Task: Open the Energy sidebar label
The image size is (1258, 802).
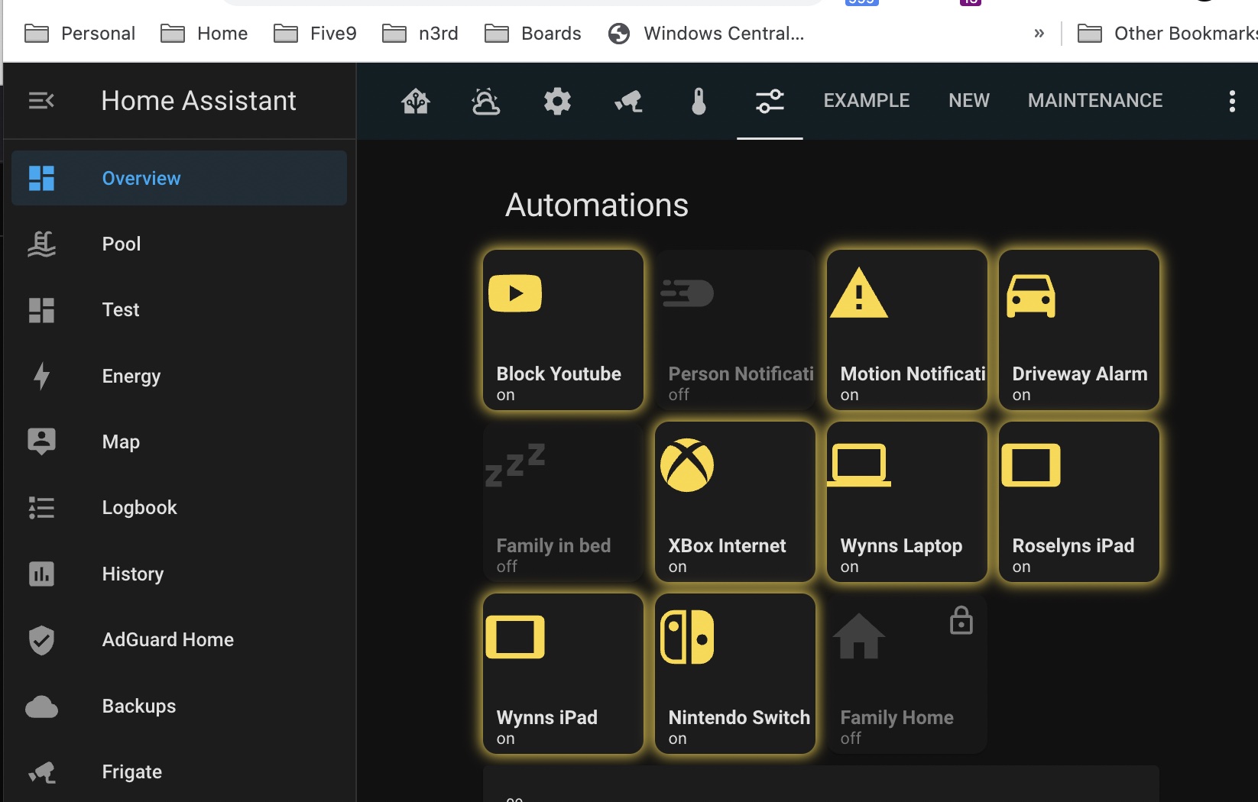Action: [131, 376]
